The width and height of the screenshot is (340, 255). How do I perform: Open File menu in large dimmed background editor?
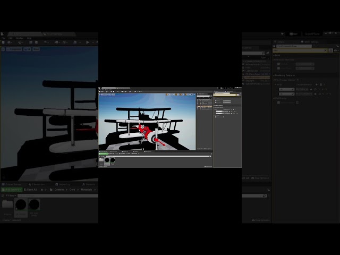click(x=3, y=38)
